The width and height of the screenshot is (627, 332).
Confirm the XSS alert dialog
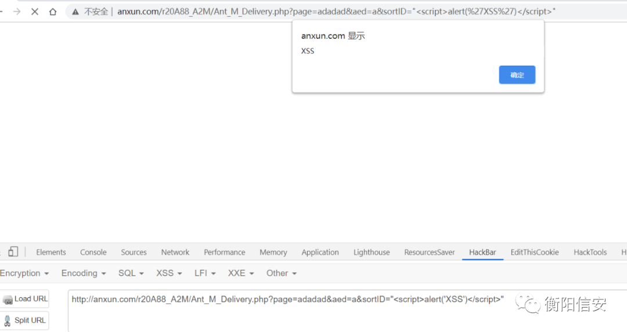[x=517, y=75]
